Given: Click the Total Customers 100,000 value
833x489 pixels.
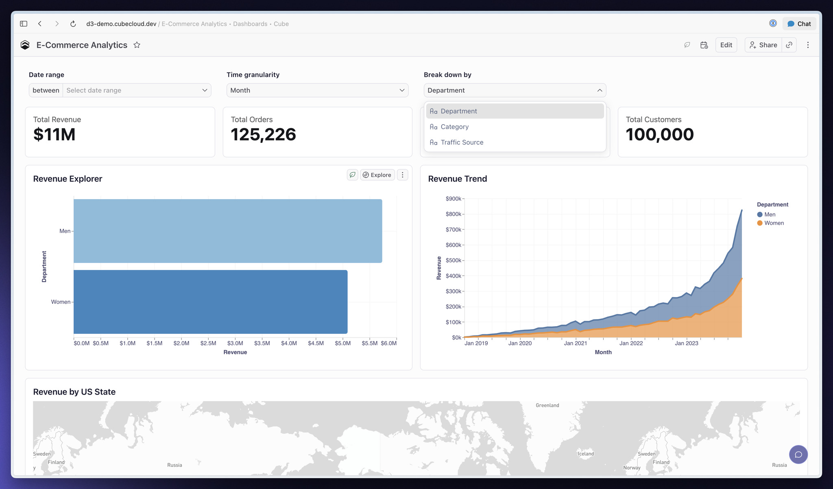Looking at the screenshot, I should tap(660, 134).
